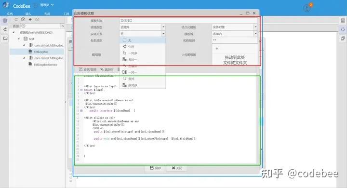
Task: Click the cloud upload icon in tree toolbar
Action: pyautogui.click(x=37, y=19)
